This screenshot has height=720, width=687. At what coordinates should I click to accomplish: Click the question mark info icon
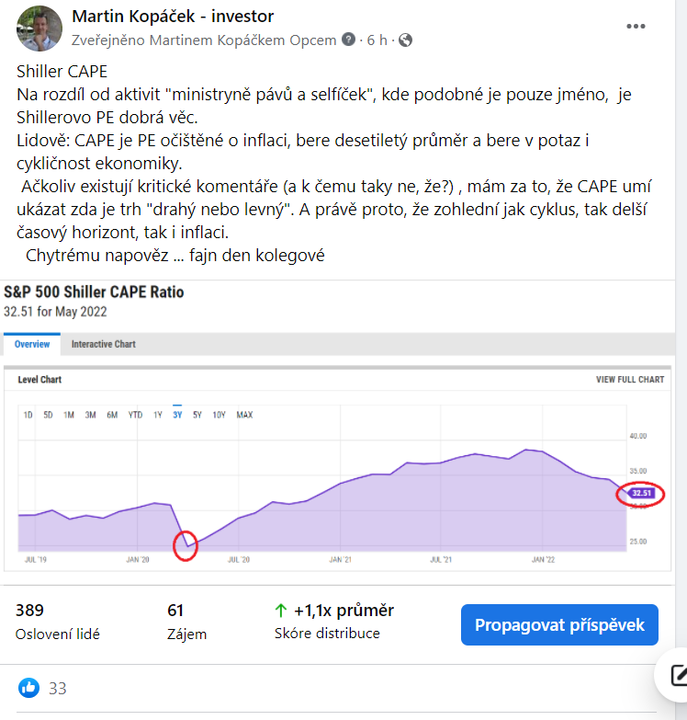pos(348,40)
